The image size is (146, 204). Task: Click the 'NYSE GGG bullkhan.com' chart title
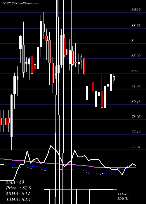[x=20, y=3]
